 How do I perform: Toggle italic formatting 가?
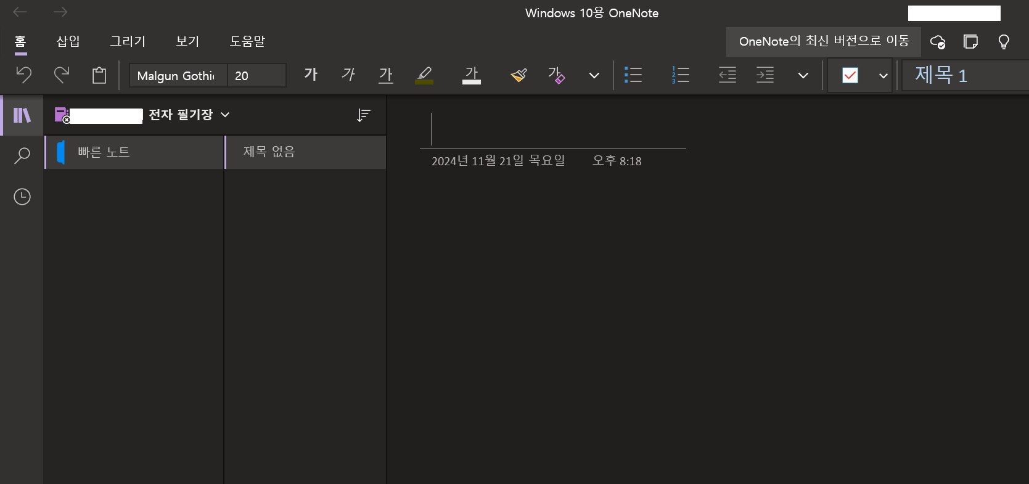[348, 75]
